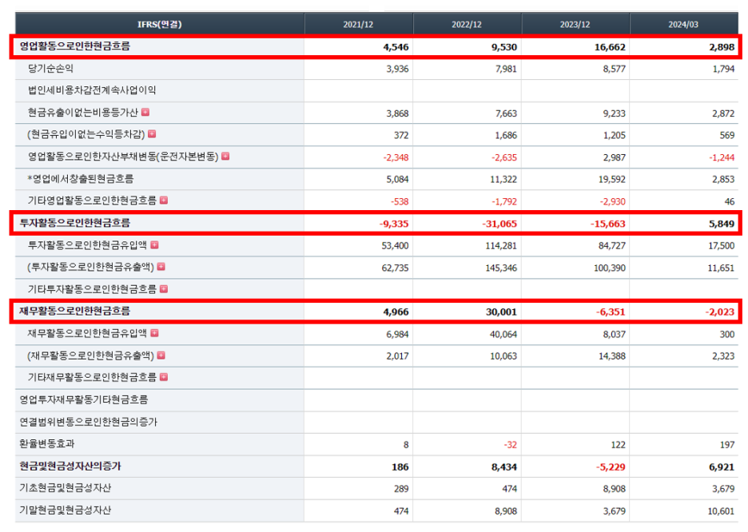
Task: Select the 당기순손익 row label
Action: tap(50, 68)
